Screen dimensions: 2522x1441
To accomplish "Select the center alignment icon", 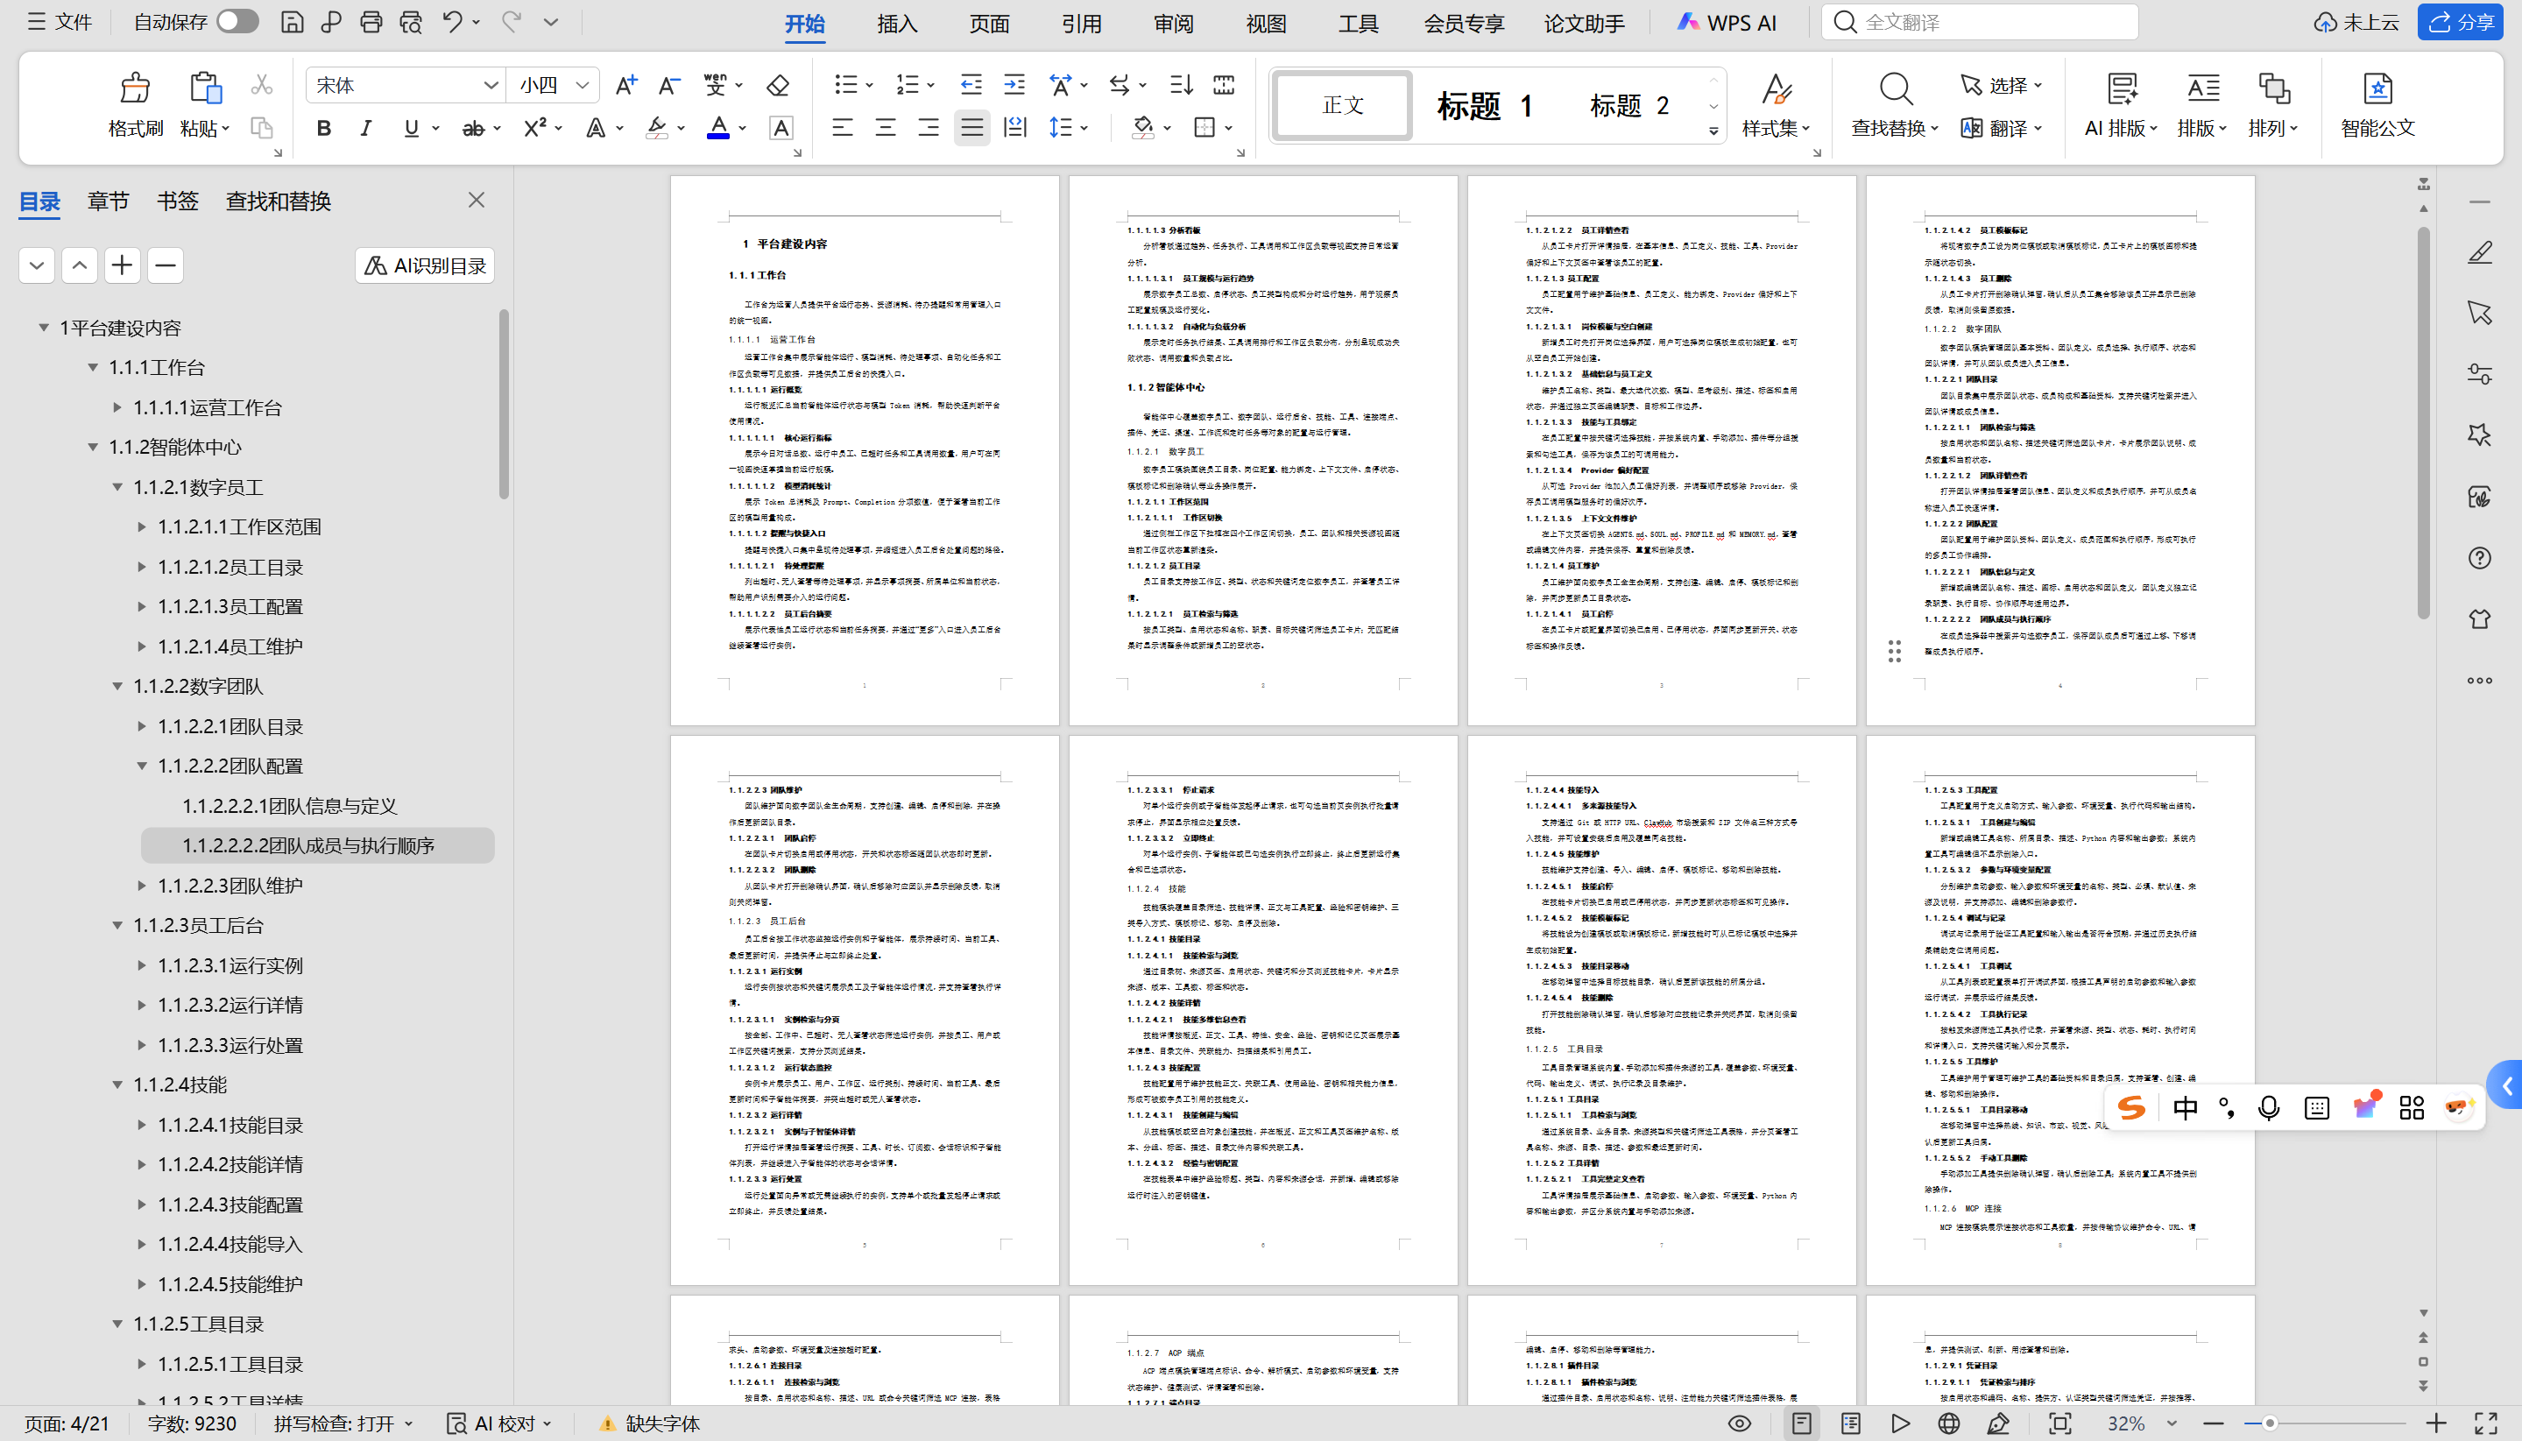I will (x=886, y=128).
